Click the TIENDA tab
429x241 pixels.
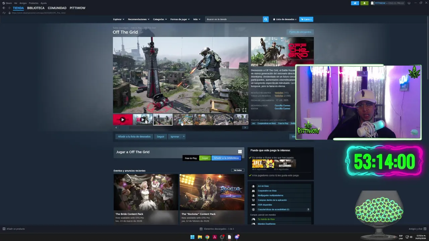tap(18, 8)
